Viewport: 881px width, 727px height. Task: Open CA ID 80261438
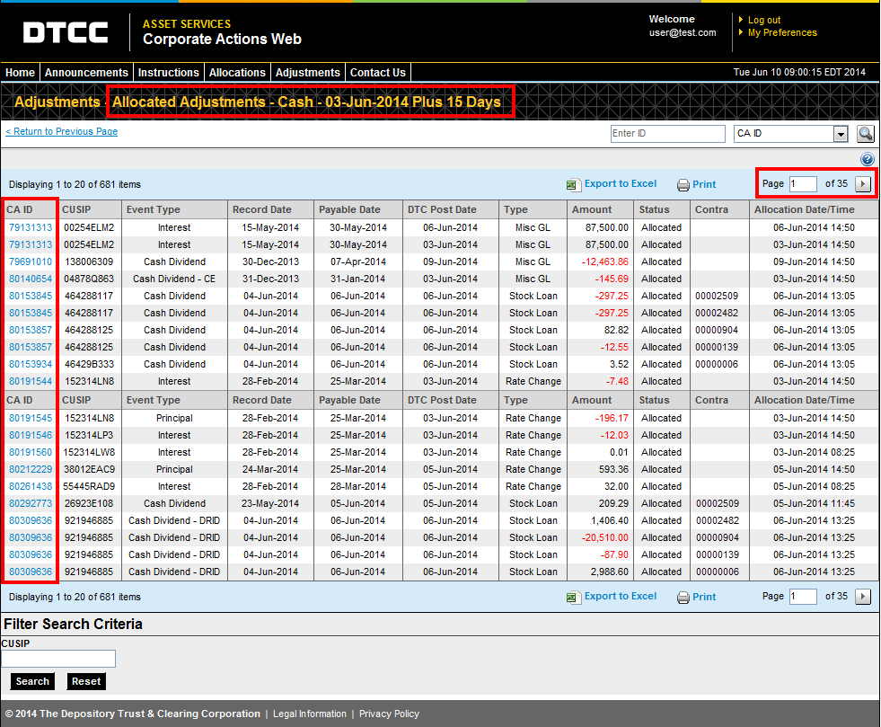click(31, 486)
